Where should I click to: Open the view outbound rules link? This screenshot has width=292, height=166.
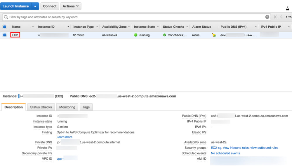pyautogui.click(x=264, y=148)
